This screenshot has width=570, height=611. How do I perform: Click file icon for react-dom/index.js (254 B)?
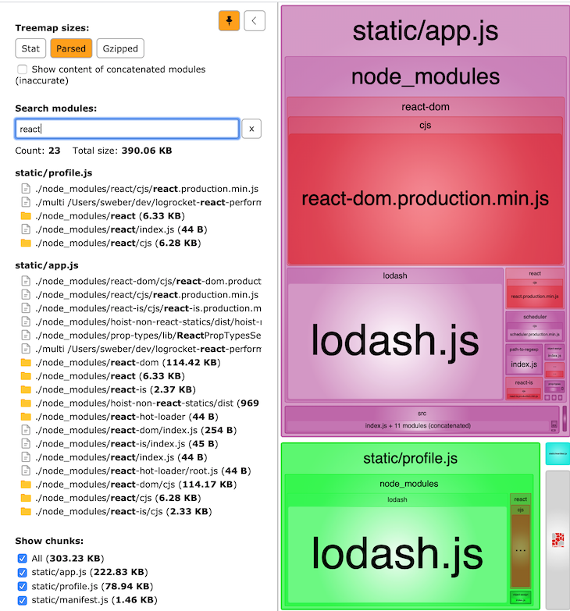point(26,430)
